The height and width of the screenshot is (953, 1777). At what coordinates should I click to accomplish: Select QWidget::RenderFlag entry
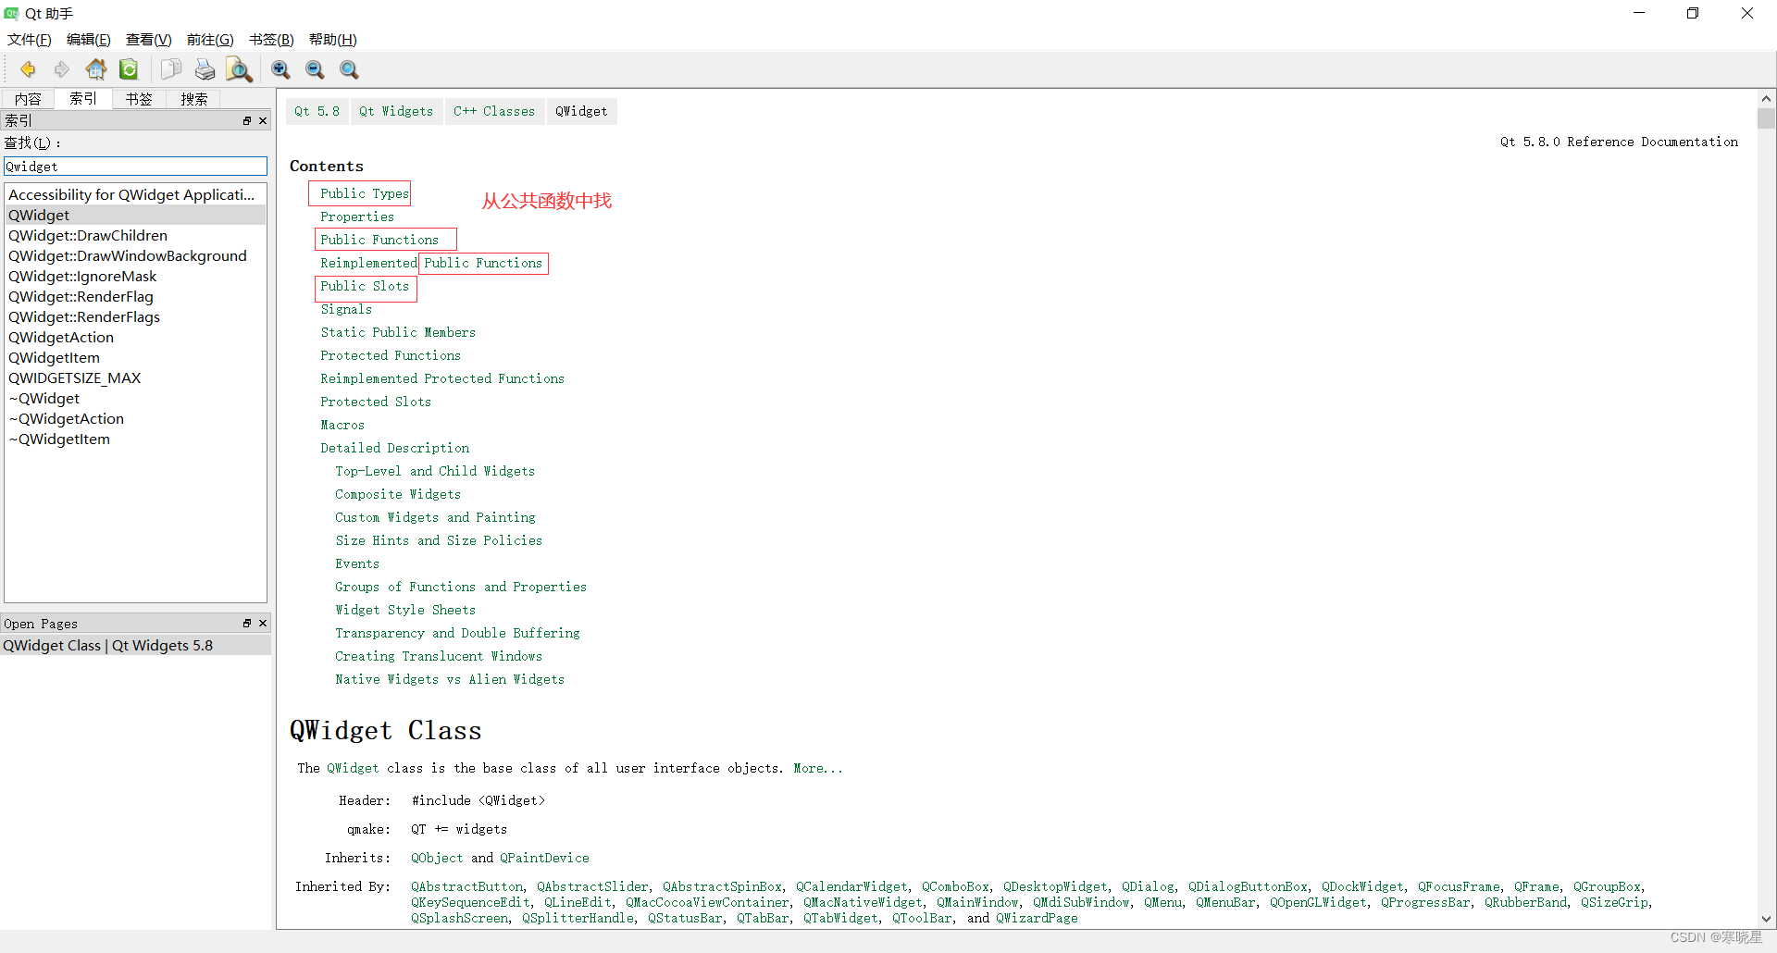pyautogui.click(x=135, y=297)
